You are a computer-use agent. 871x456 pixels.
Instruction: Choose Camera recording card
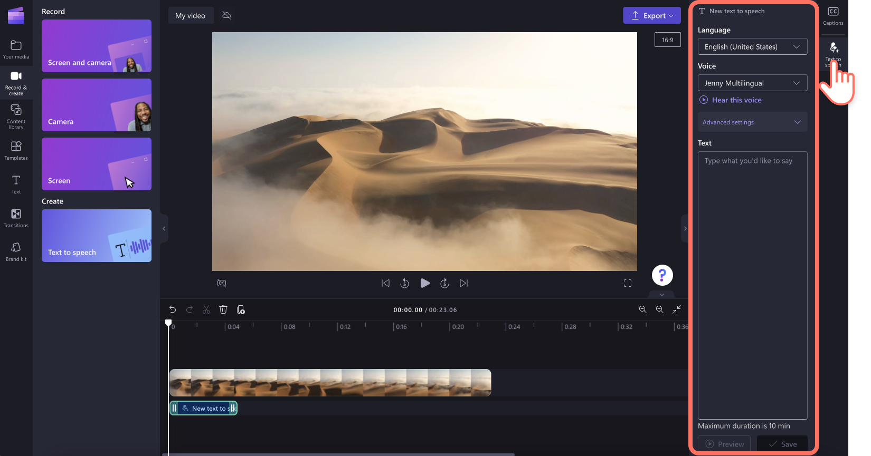(97, 105)
